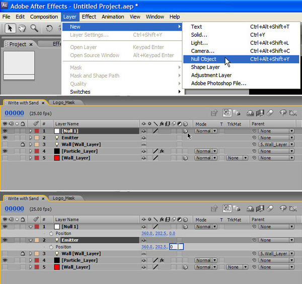The height and width of the screenshot is (284, 302).
Task: Click red label swatch of Null 1 in the collapsed-layers timeline
Action: coord(37,131)
